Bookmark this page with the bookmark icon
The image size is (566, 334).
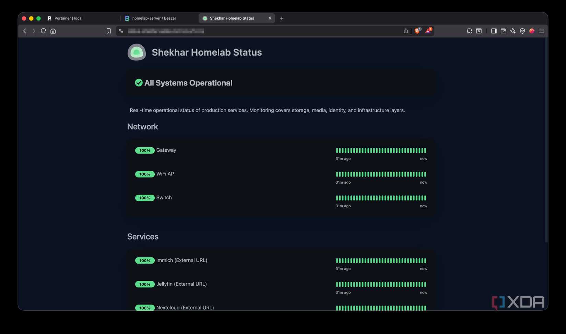108,31
